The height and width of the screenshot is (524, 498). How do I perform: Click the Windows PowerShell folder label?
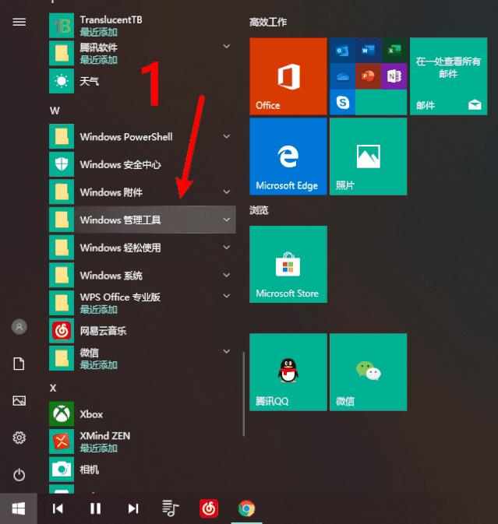[126, 137]
